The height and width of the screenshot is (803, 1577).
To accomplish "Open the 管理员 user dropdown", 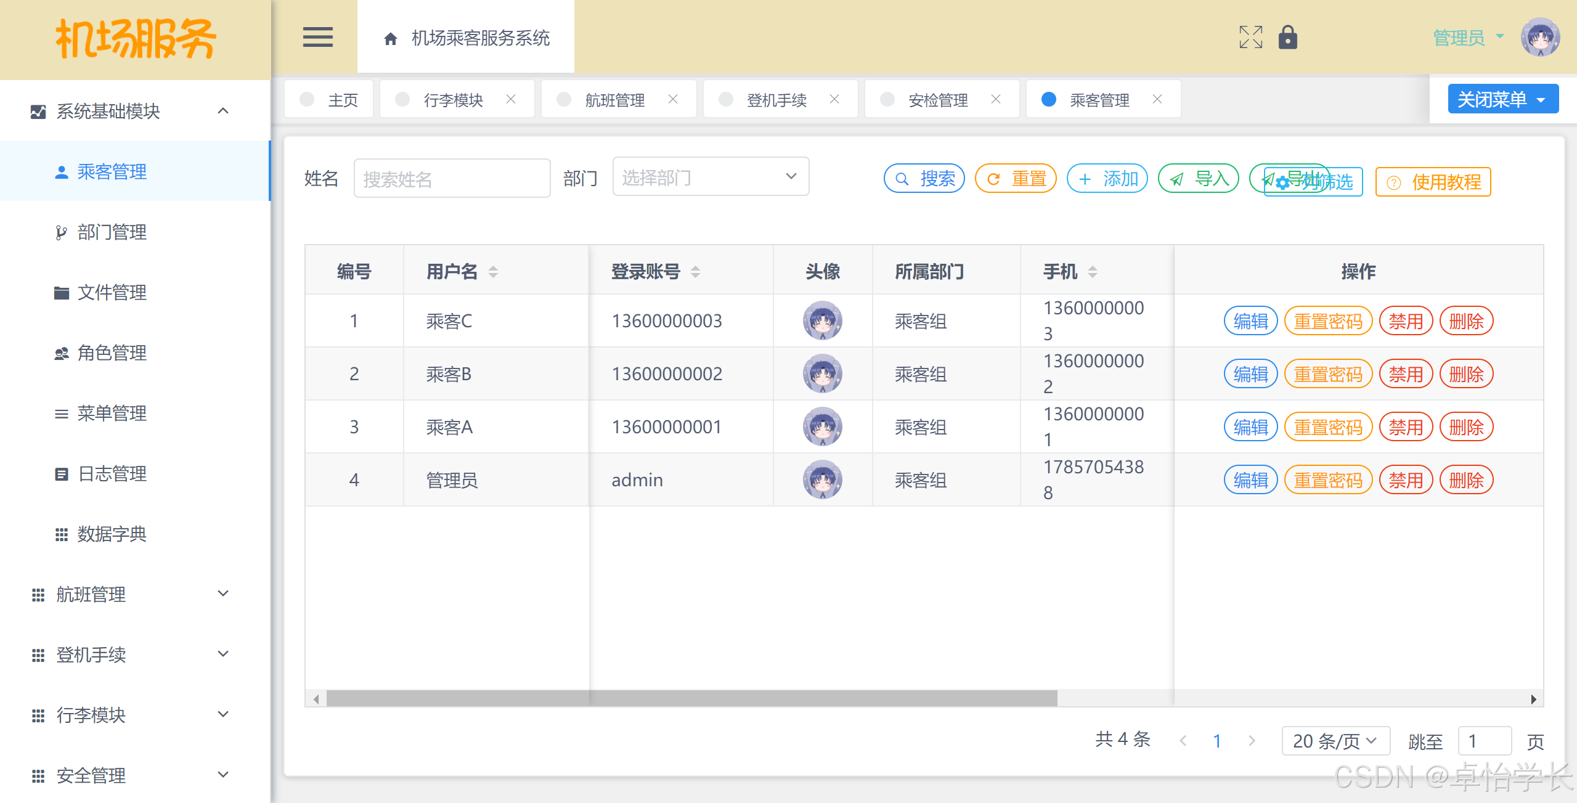I will click(1468, 38).
